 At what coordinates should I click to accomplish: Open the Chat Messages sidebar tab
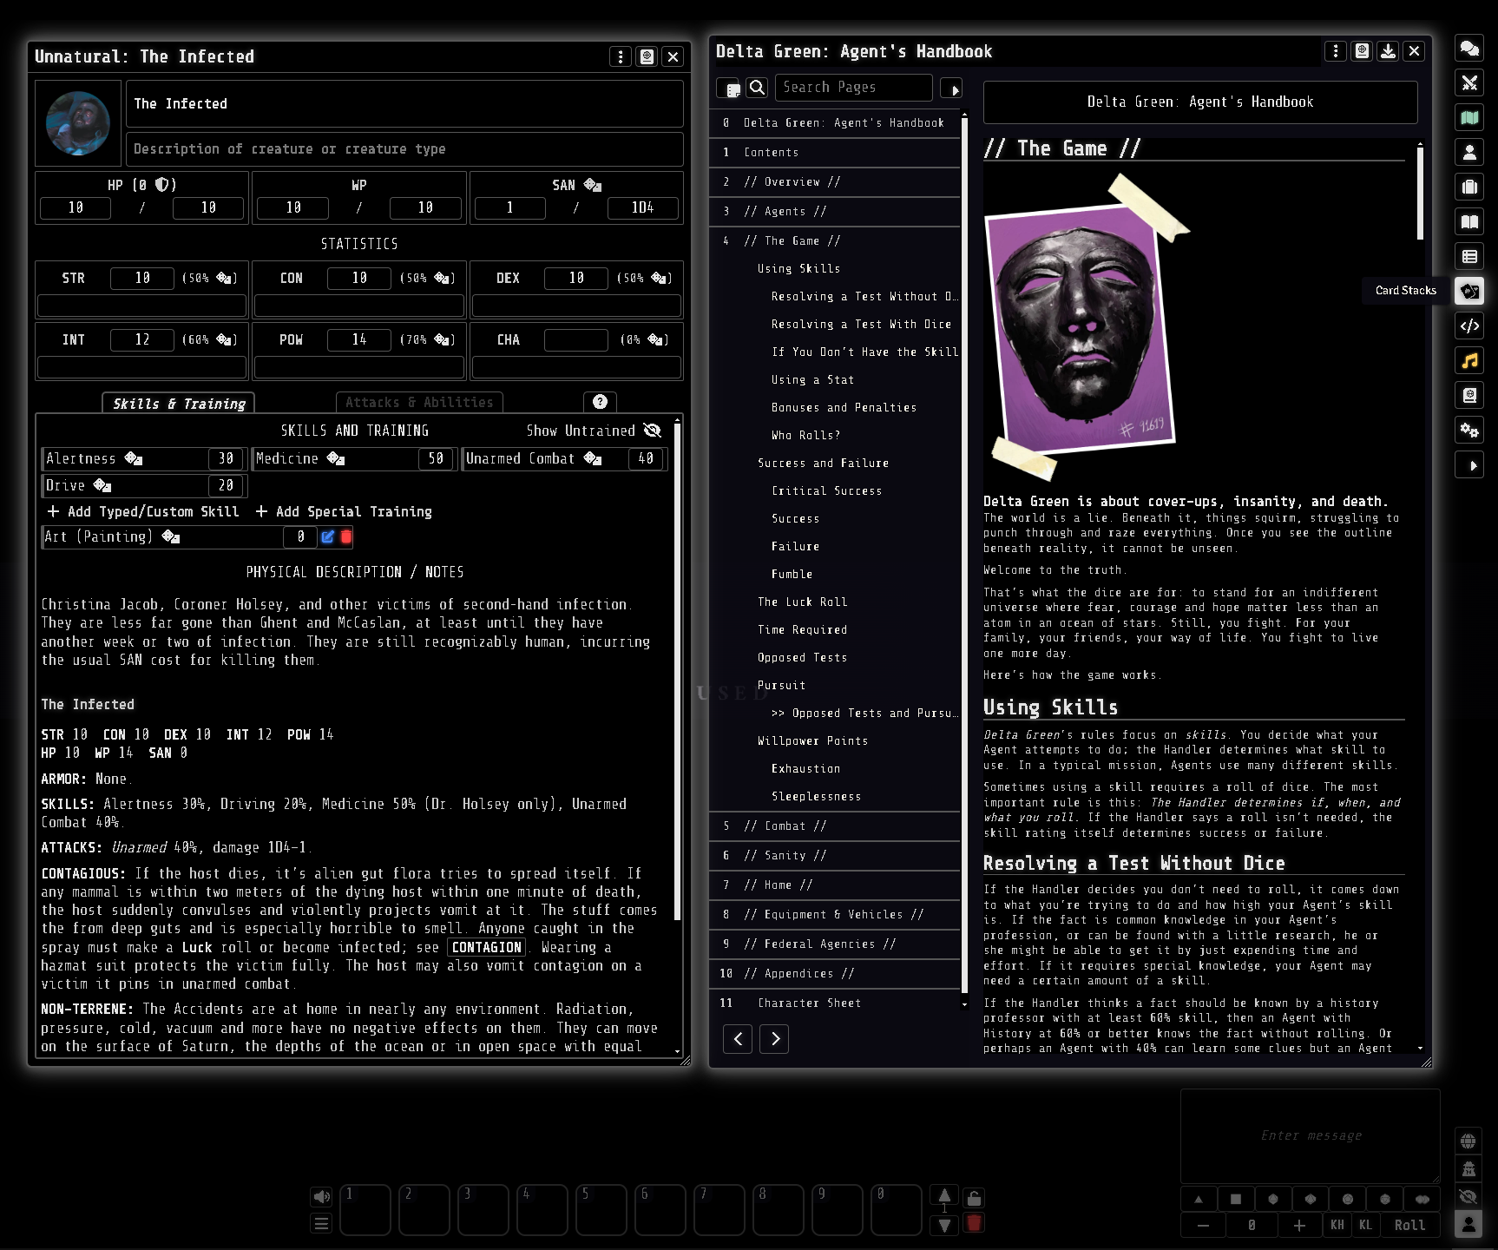[x=1469, y=48]
